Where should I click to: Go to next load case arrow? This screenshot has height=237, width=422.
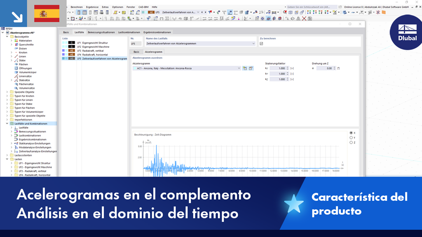[205, 12]
